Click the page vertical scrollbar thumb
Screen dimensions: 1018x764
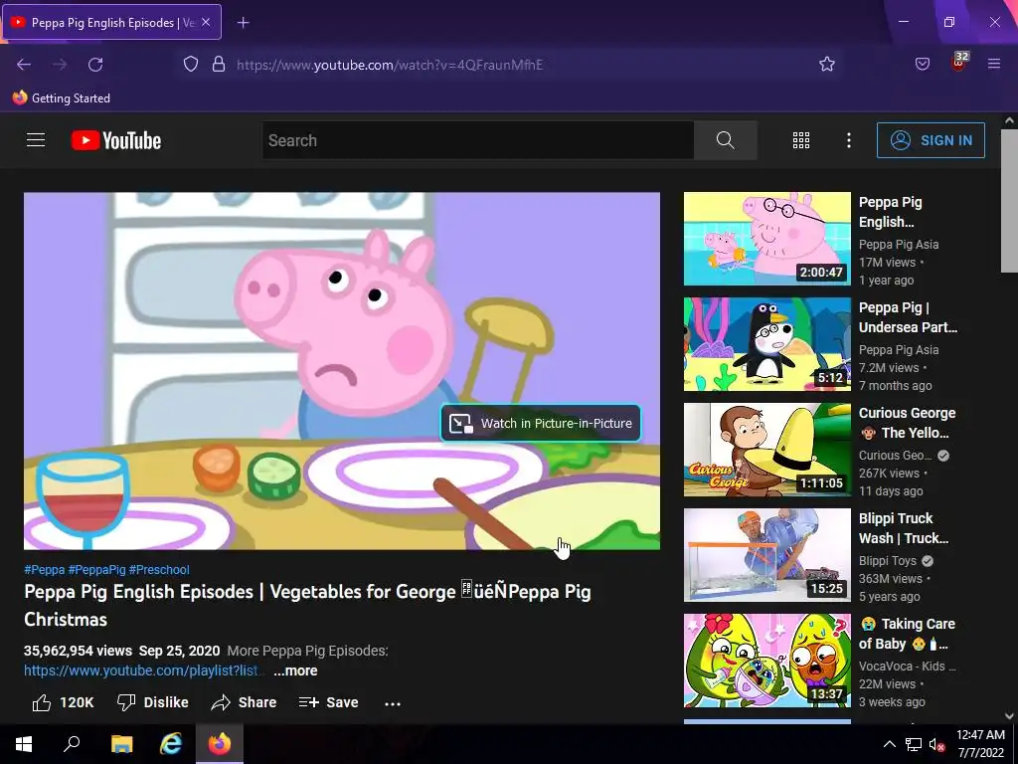1009,201
